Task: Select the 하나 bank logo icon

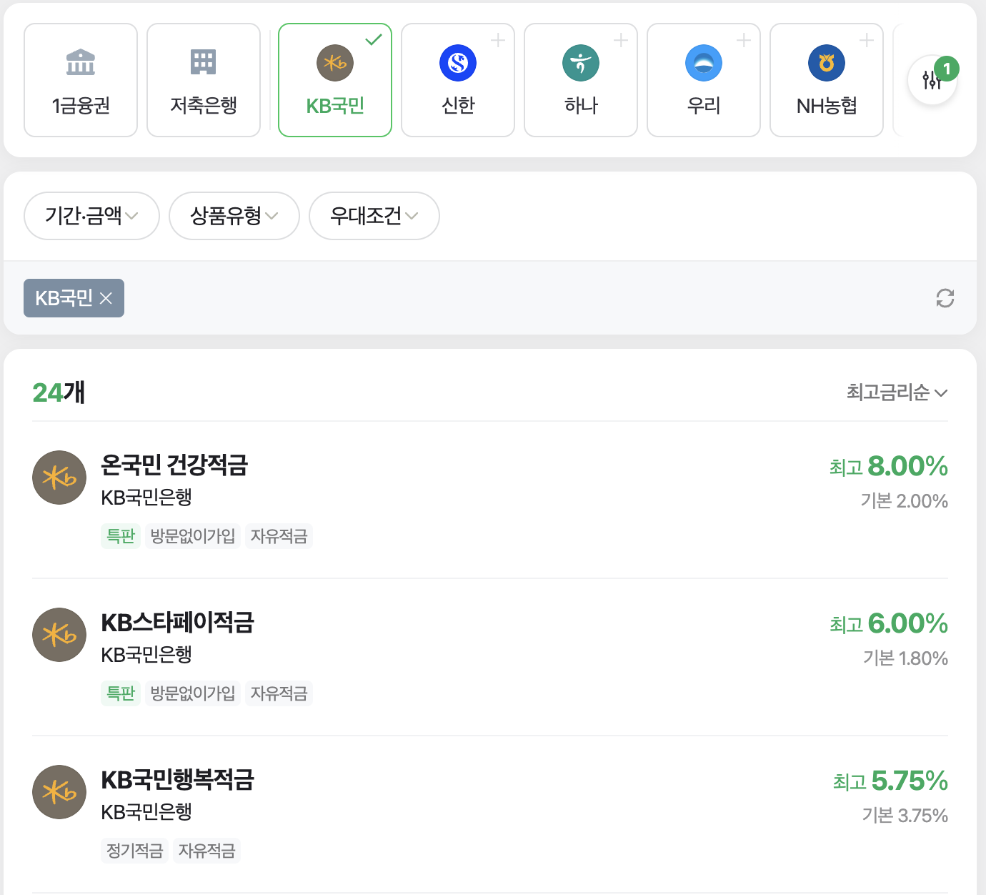Action: click(580, 63)
